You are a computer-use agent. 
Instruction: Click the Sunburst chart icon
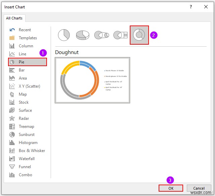[12, 135]
